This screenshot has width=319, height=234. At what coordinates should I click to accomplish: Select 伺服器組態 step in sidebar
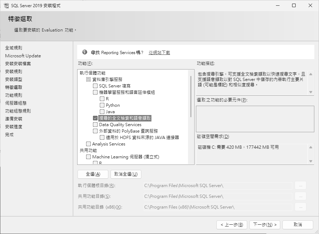pyautogui.click(x=16, y=103)
